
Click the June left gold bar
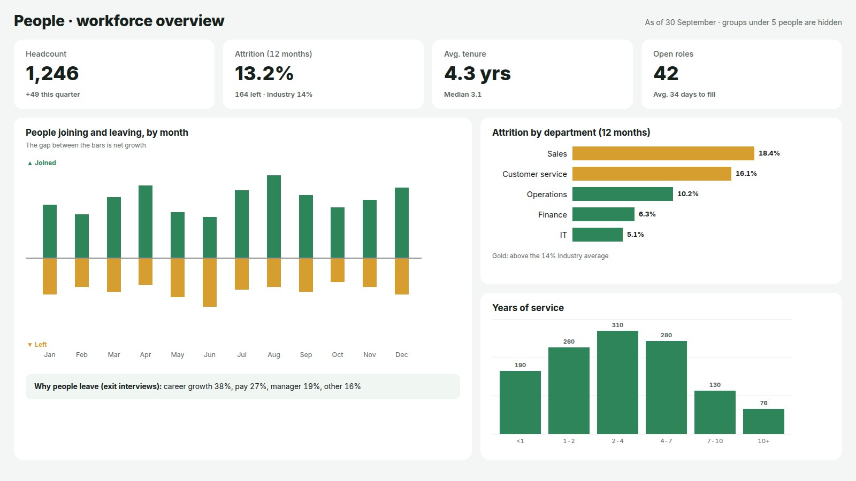[x=210, y=282]
